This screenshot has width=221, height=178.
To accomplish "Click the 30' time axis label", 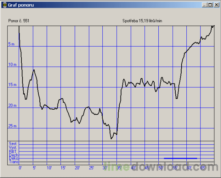I will [105, 168].
